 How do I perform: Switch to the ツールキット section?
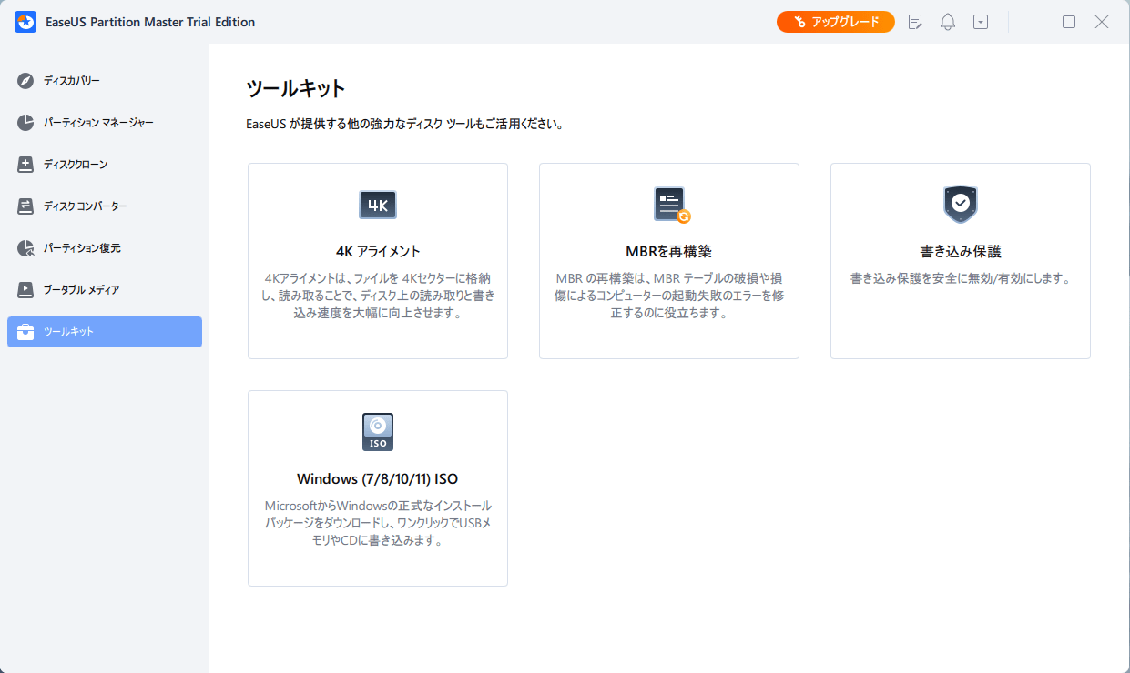coord(104,331)
